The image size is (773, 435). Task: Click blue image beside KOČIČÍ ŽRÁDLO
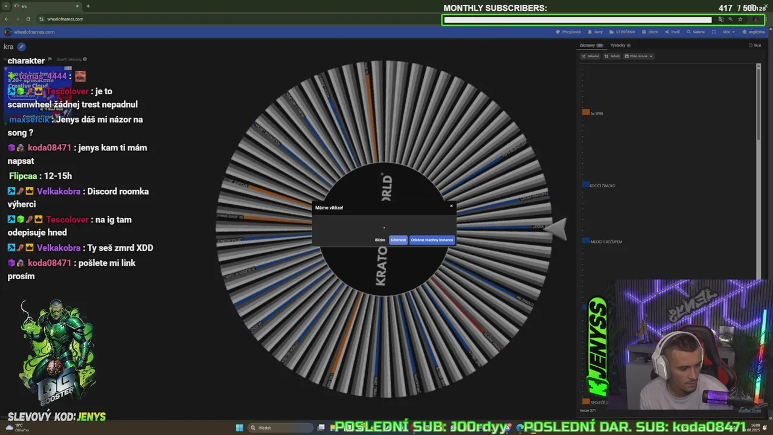coord(586,185)
